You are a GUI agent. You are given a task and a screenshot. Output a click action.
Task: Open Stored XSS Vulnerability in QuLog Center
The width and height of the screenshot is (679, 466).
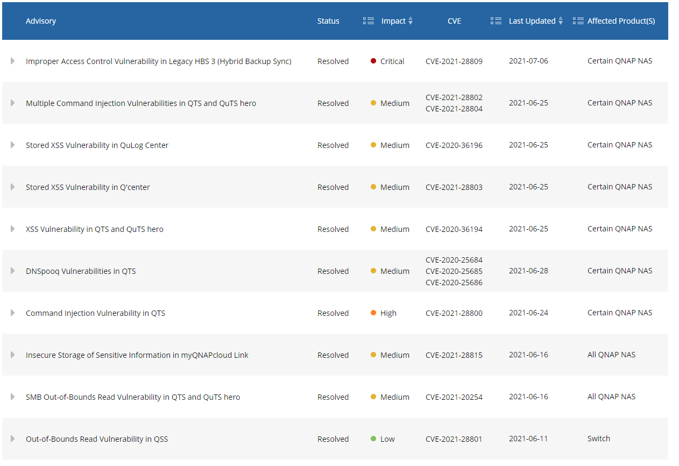(97, 145)
